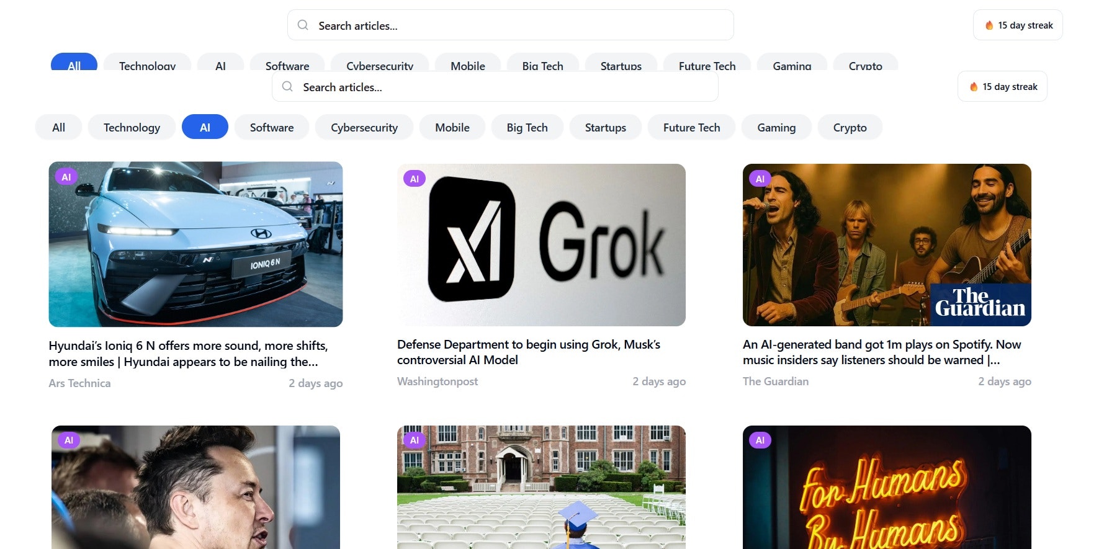This screenshot has height=549, width=1099.
Task: Click the AI badge on the neon sign image
Action: click(x=760, y=440)
